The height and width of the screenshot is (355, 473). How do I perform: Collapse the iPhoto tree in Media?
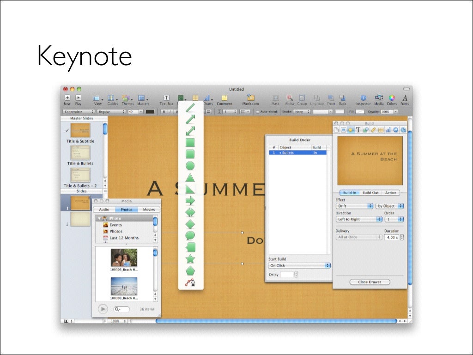(98, 218)
